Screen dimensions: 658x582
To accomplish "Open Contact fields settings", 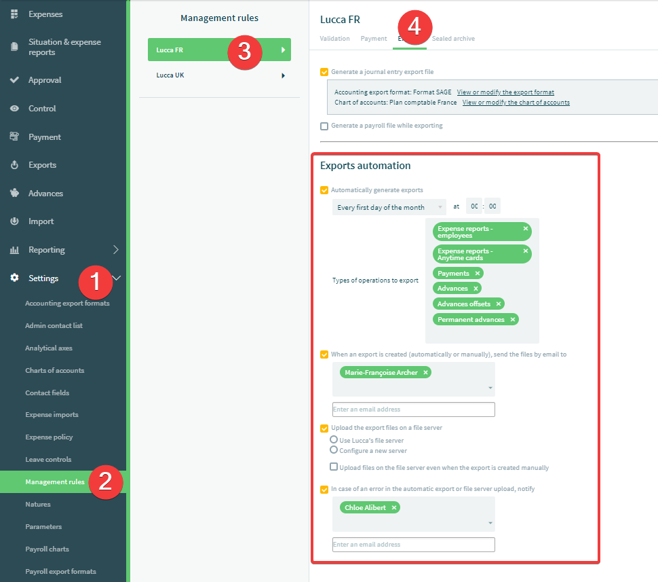I will 47,393.
